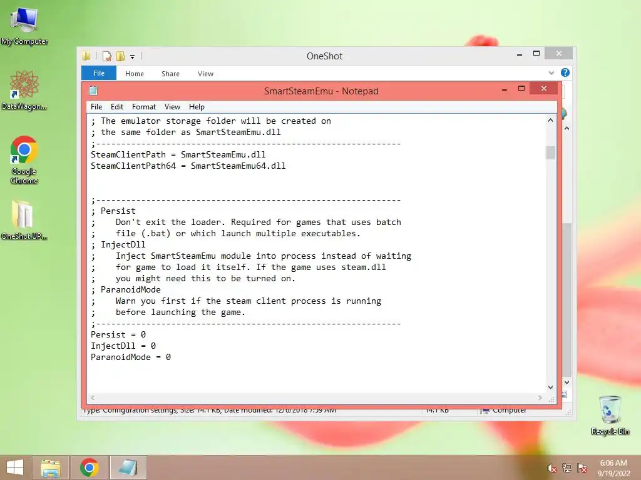Click the line 'InjectDll = 0'
The image size is (641, 480).
(123, 346)
